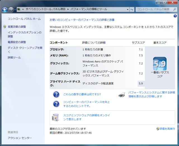
Task: Open ディスク クリーンアップを開く link
Action: tap(25, 50)
